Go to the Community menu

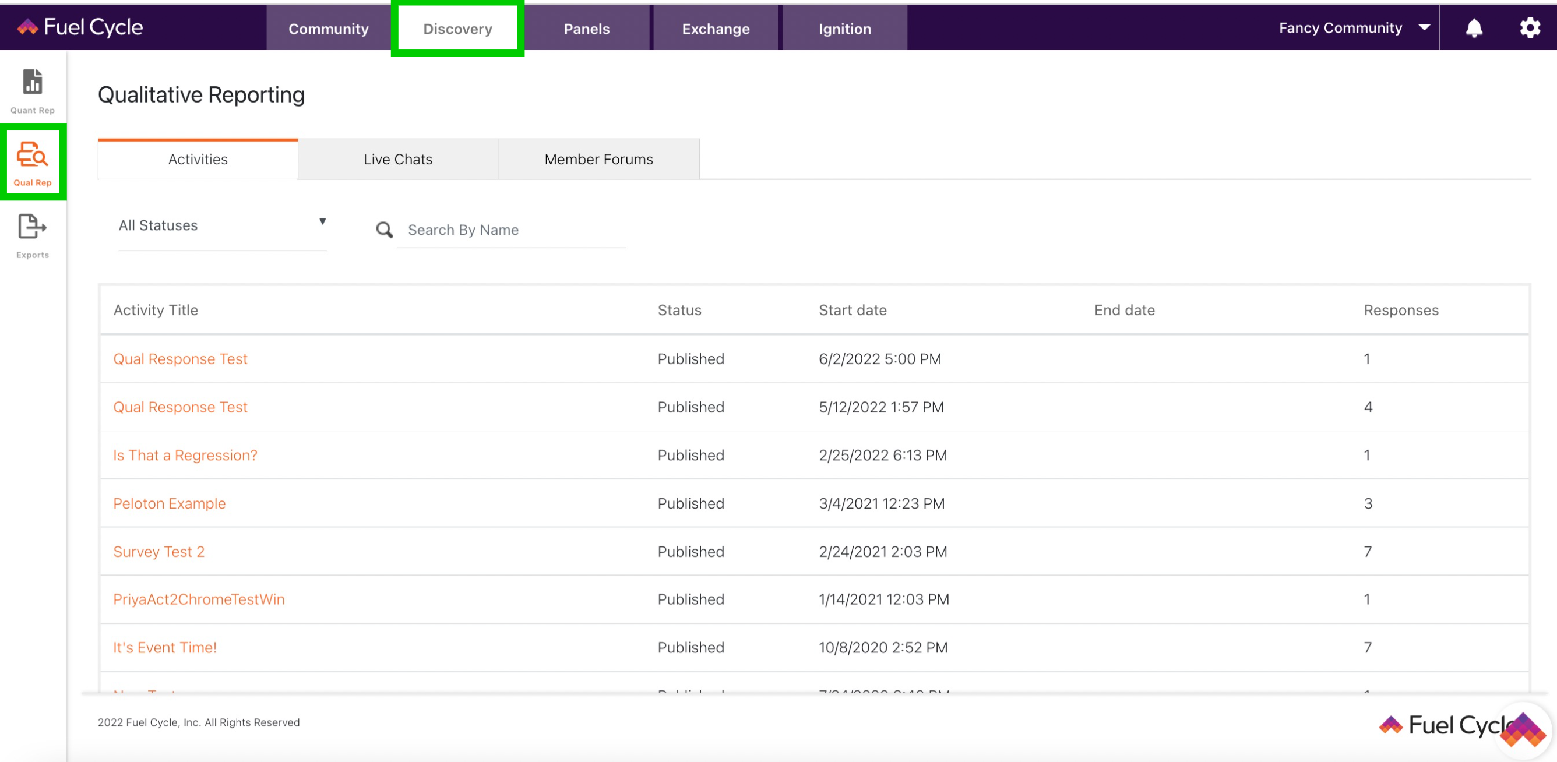click(328, 29)
